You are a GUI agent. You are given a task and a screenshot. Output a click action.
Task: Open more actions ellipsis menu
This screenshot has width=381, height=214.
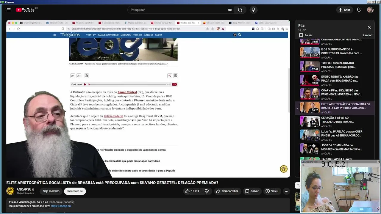[286, 191]
